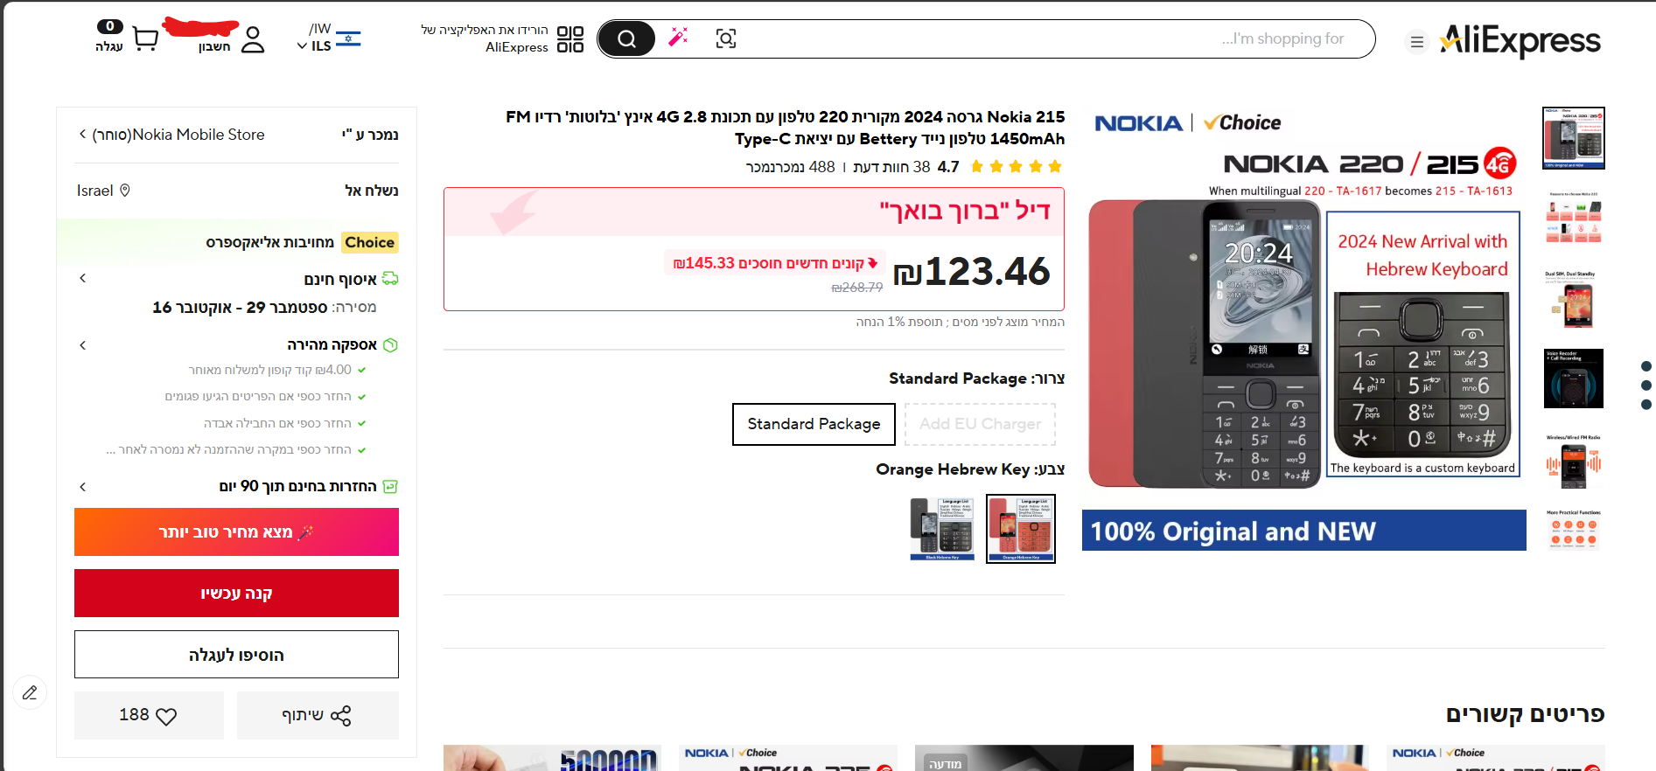Expand the free shipping details chevron
1656x771 pixels.
click(83, 278)
